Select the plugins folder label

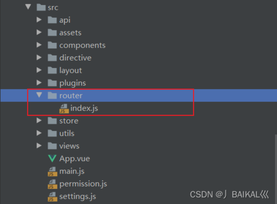point(72,83)
